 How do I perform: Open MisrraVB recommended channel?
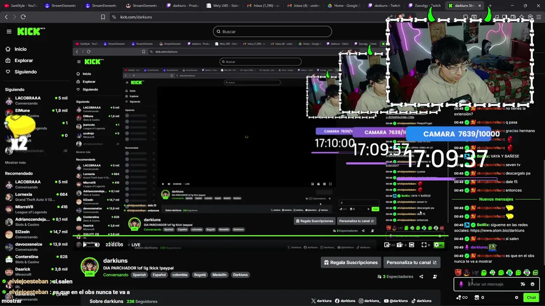coord(36,209)
